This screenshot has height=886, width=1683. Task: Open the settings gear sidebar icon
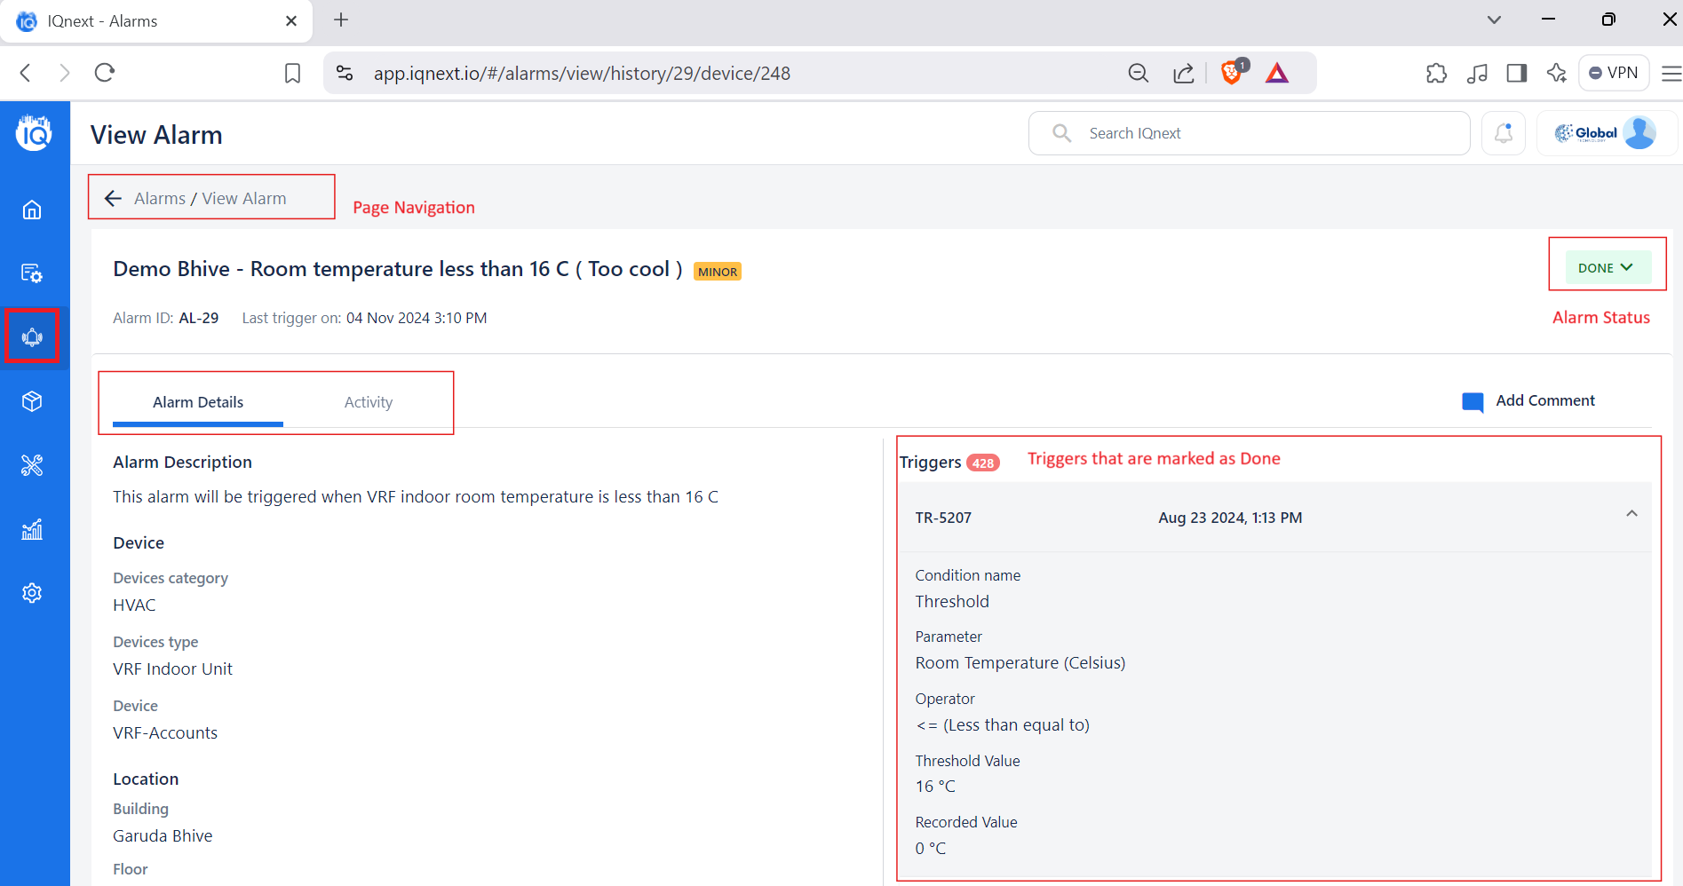[x=32, y=593]
